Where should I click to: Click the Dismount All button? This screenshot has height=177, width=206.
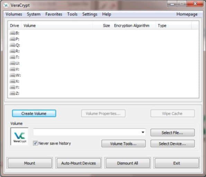pyautogui.click(x=127, y=163)
